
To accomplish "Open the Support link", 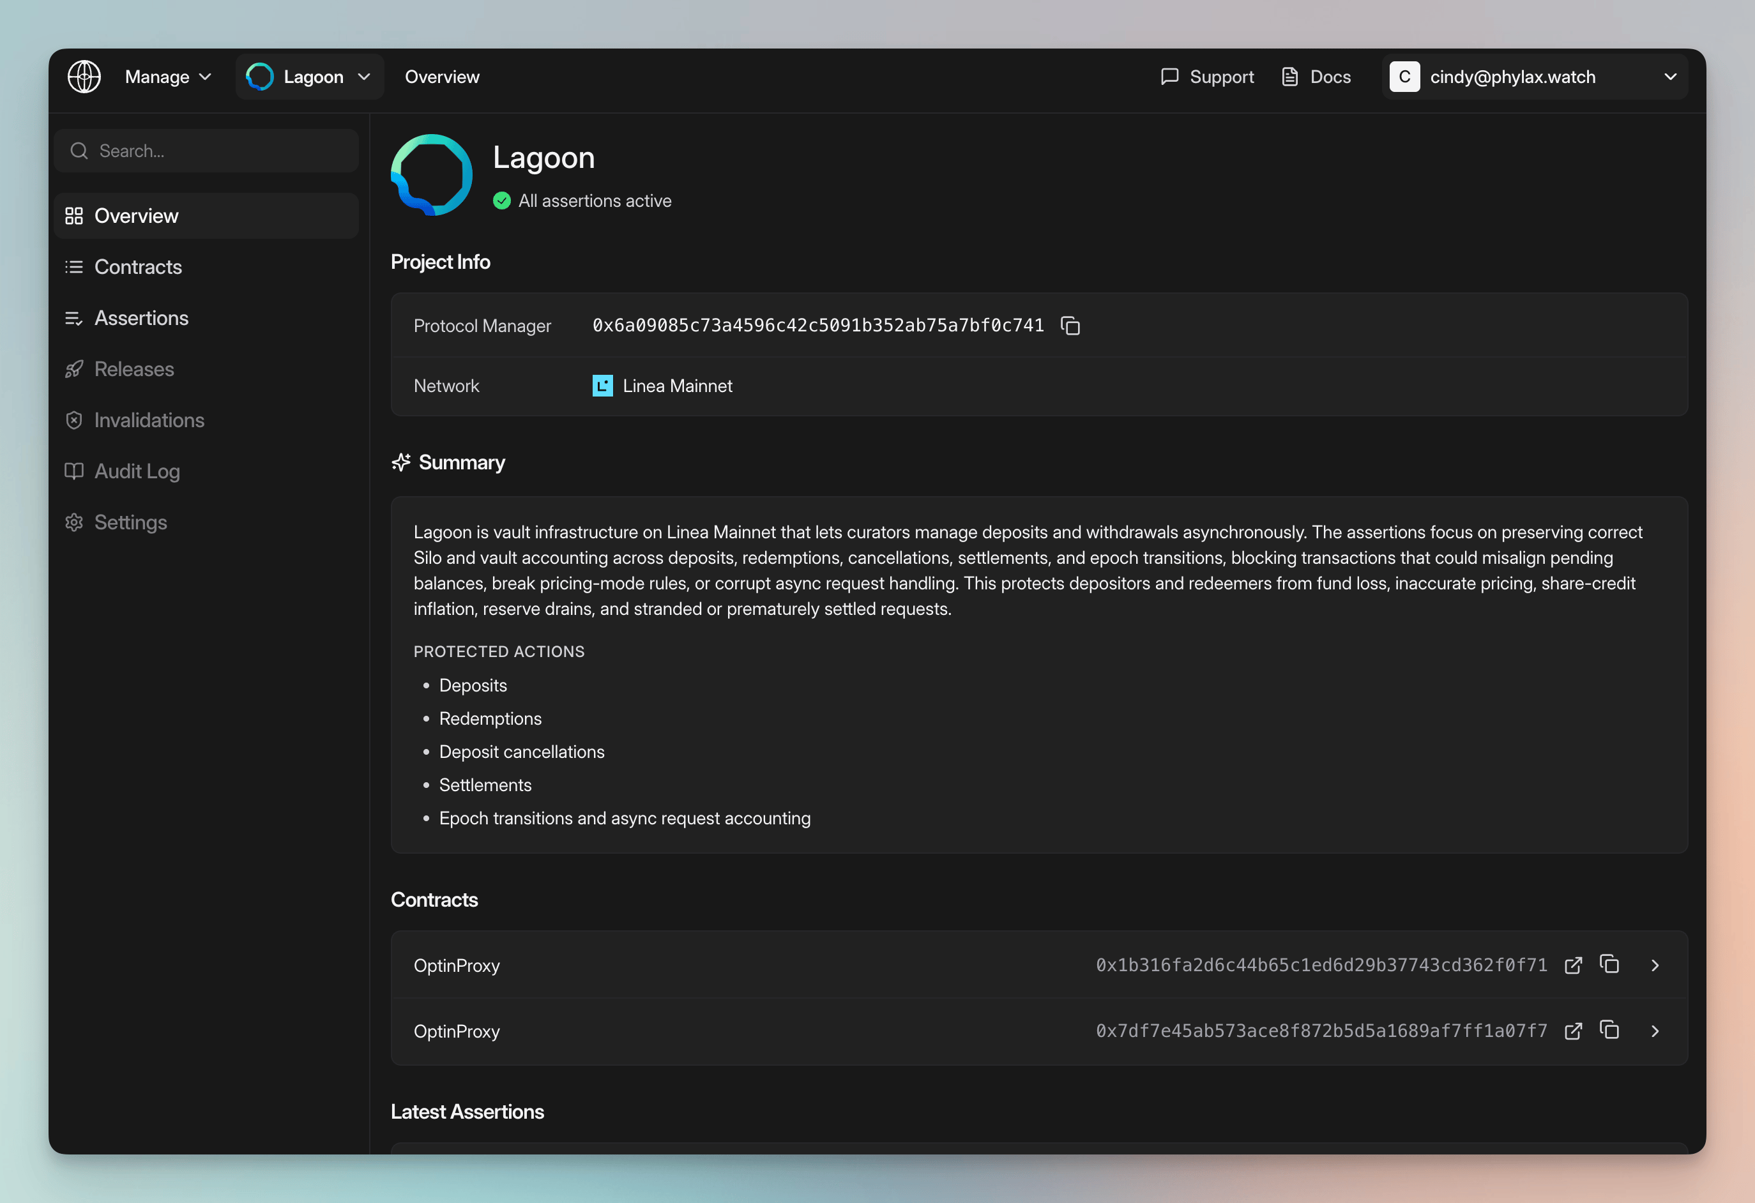I will point(1207,76).
